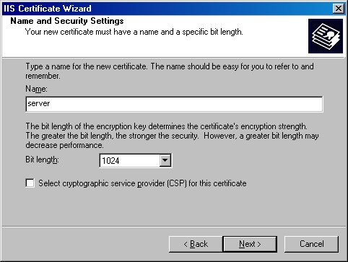Go to previous step with Back button
The width and height of the screenshot is (348, 262).
pos(196,244)
